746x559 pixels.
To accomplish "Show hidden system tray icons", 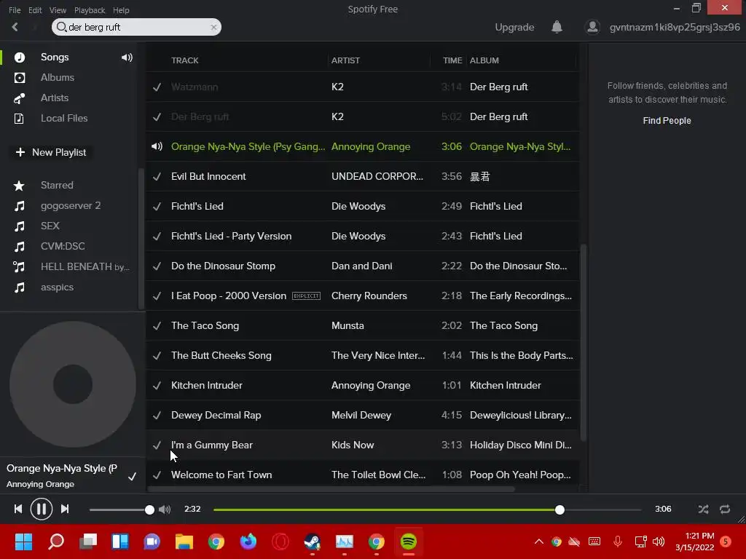I will coord(538,542).
